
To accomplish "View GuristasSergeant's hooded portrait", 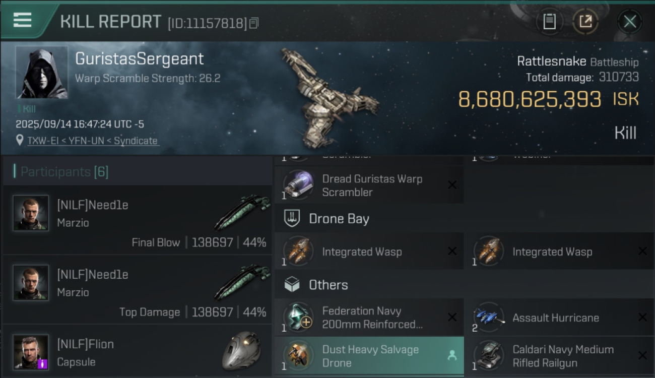I will point(42,73).
